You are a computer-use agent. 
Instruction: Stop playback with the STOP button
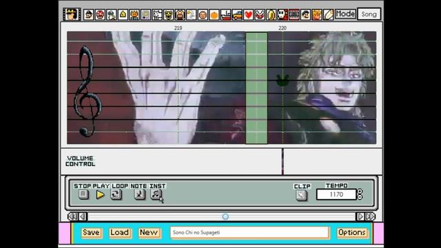(83, 194)
